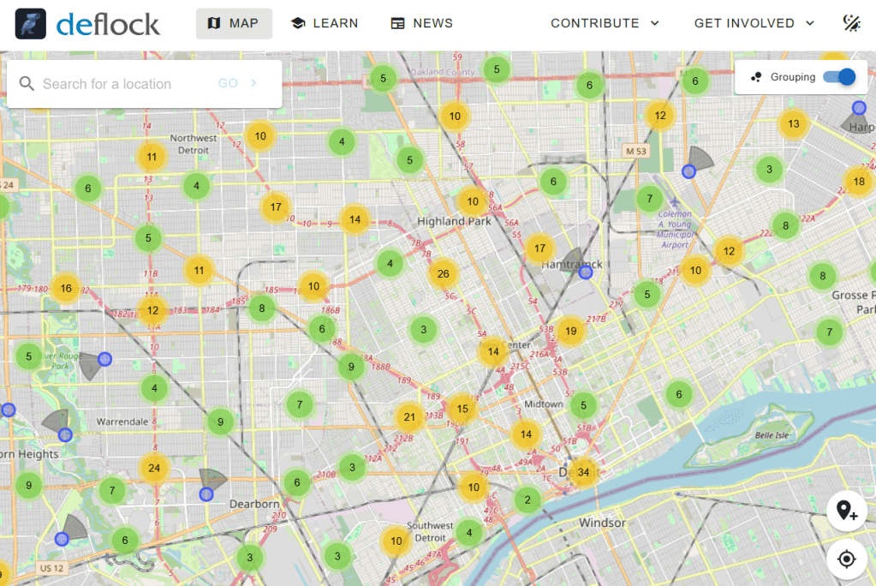Open the News page
Viewport: 876px width, 586px height.
point(421,23)
